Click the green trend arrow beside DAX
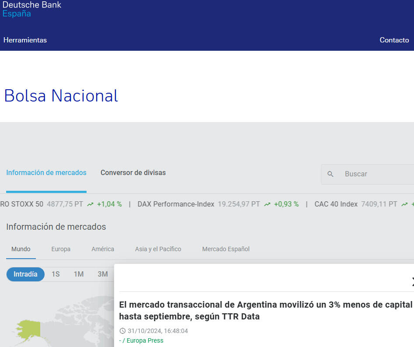Image resolution: width=414 pixels, height=347 pixels. [x=267, y=204]
